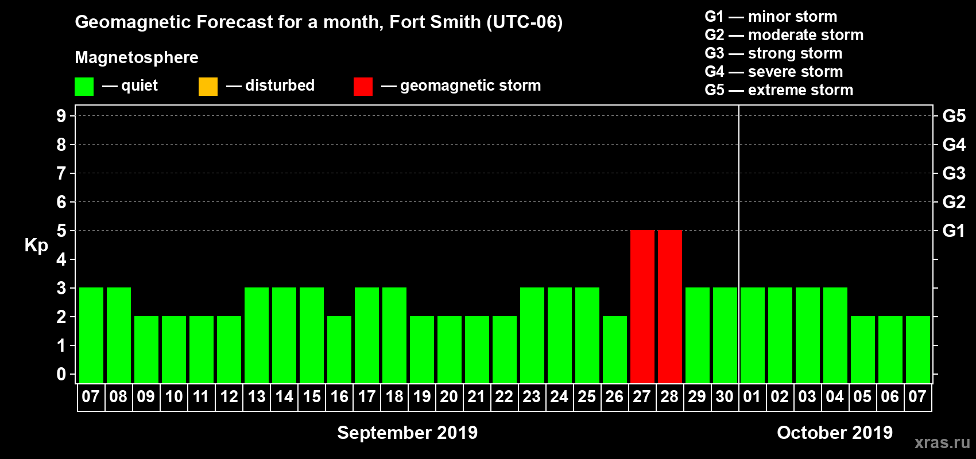
Task: Click 'G1 — minor storm' legend line
Action: (x=771, y=17)
